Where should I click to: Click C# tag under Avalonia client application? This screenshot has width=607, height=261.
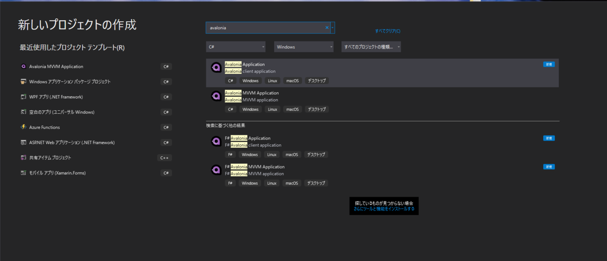pos(231,81)
